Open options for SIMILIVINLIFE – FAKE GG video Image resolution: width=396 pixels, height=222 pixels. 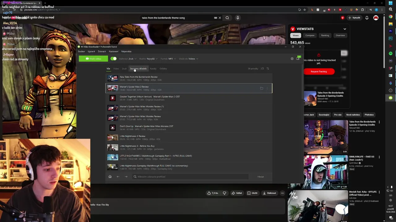click(x=379, y=157)
